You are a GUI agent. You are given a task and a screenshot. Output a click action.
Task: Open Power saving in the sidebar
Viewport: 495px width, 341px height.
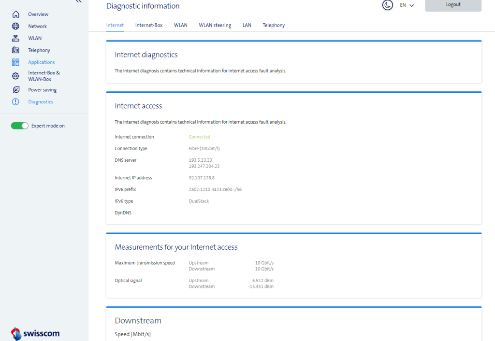point(42,90)
